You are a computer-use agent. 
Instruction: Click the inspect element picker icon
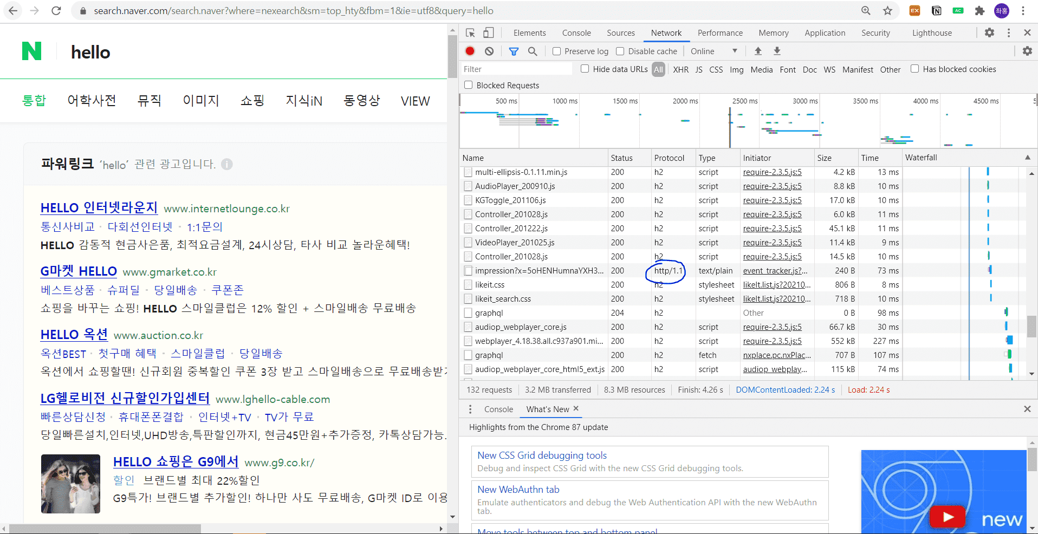[470, 32]
